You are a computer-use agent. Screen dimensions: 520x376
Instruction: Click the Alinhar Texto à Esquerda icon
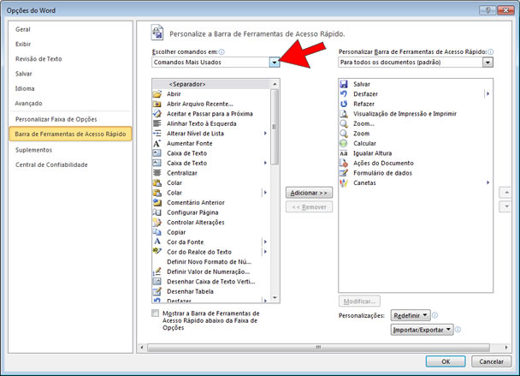pos(157,123)
